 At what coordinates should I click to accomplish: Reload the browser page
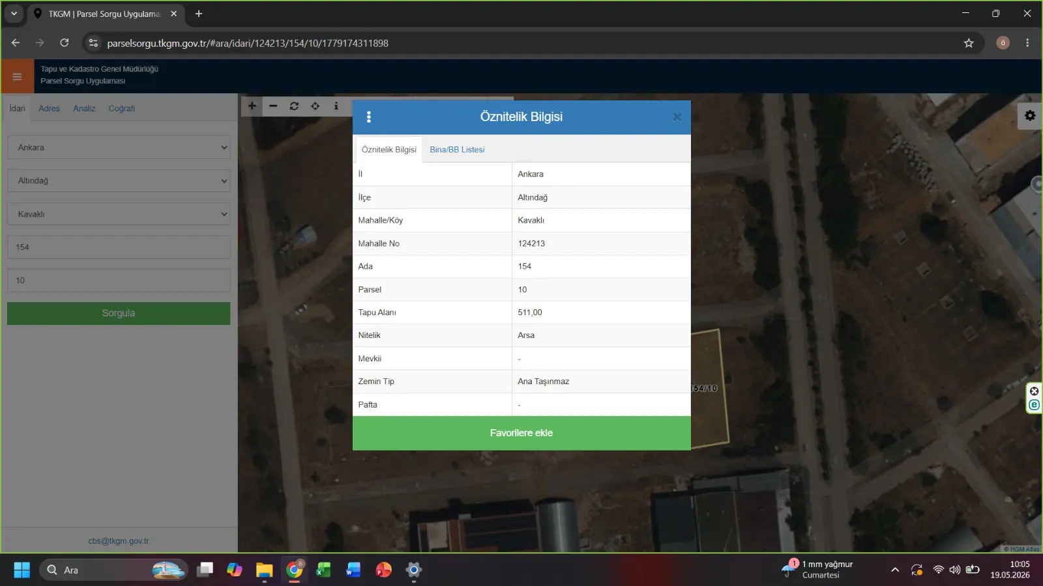[65, 43]
